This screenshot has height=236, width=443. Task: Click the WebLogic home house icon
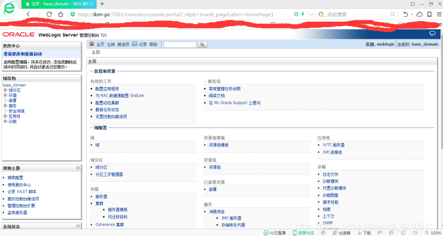pyautogui.click(x=92, y=44)
